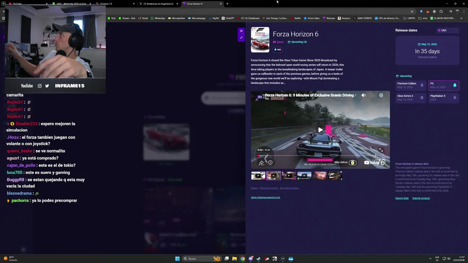Select the fourth video thumbnail
Screen dimensions: 468x263
coord(304,176)
